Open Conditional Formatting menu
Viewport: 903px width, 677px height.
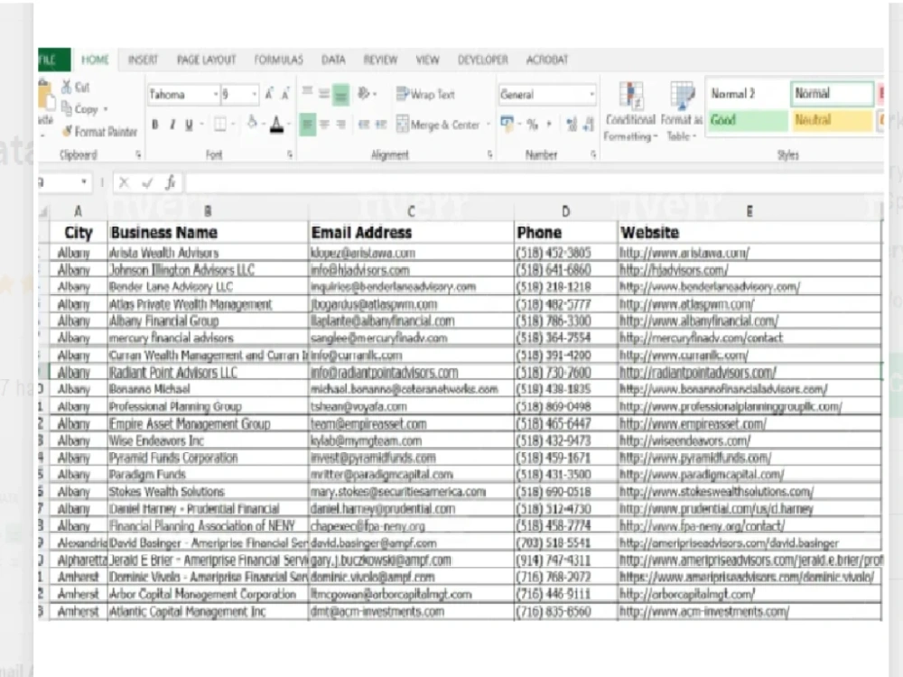coord(630,112)
